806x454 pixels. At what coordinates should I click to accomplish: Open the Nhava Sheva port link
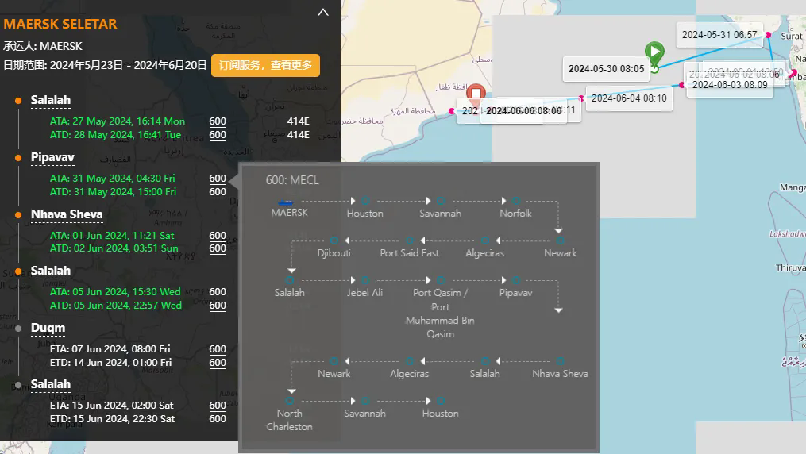click(x=67, y=214)
